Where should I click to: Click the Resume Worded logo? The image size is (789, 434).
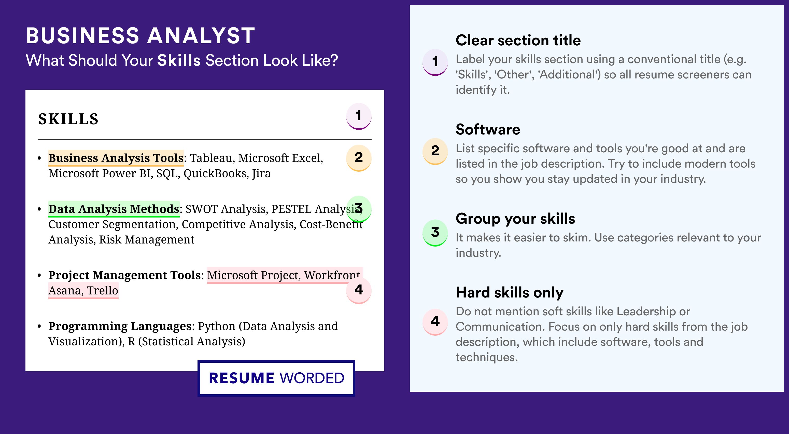(x=276, y=378)
